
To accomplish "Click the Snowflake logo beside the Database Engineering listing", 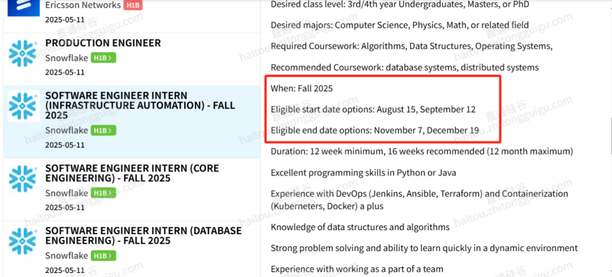I will pos(24,241).
